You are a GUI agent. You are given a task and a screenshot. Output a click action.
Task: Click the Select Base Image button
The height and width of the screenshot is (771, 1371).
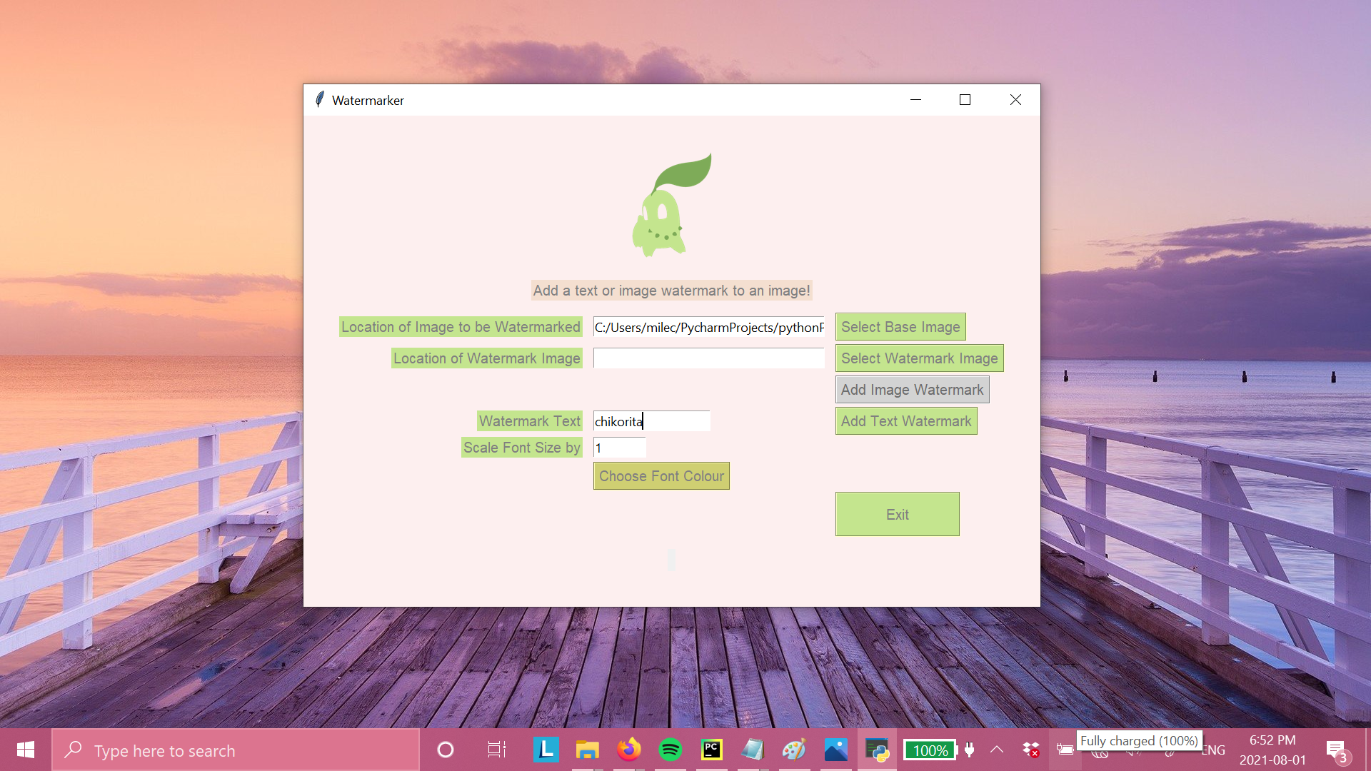point(900,327)
